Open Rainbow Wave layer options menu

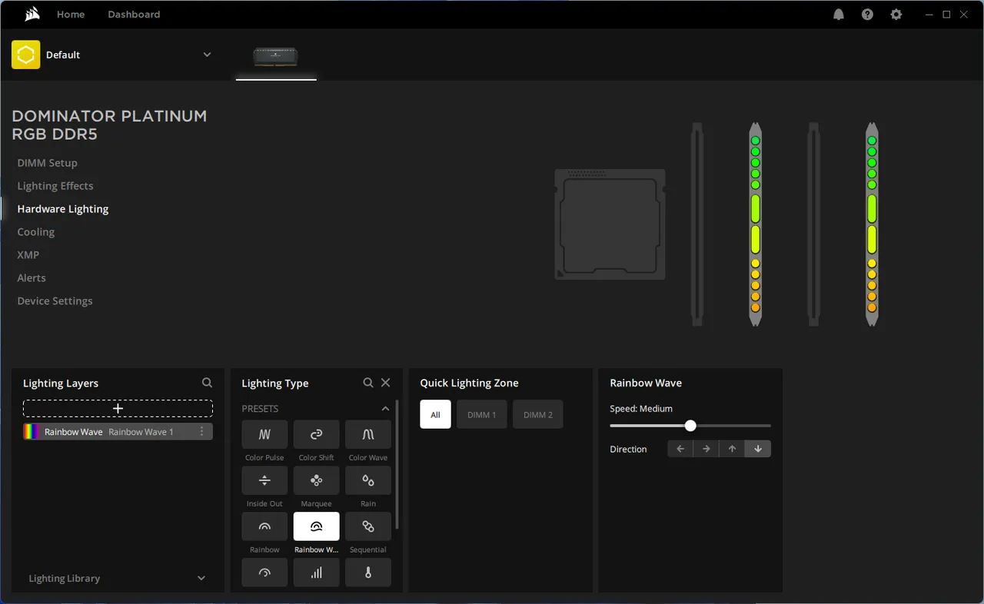pos(202,432)
